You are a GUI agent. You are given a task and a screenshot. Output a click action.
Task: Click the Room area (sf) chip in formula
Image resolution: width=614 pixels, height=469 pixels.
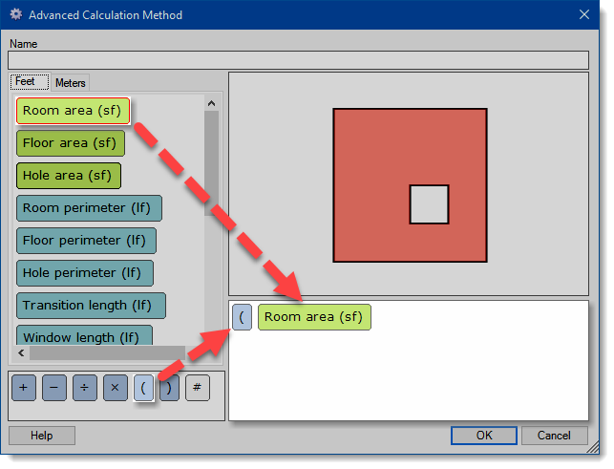click(x=314, y=317)
